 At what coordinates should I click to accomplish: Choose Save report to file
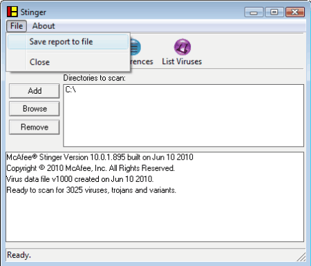(x=68, y=42)
